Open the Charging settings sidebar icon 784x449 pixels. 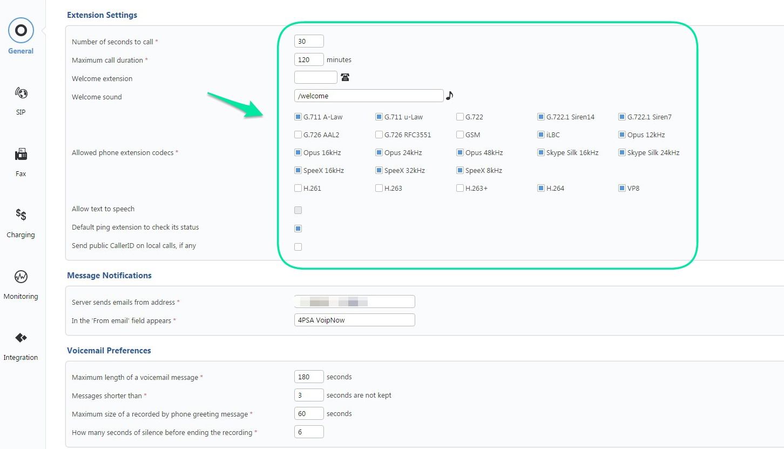pyautogui.click(x=21, y=216)
